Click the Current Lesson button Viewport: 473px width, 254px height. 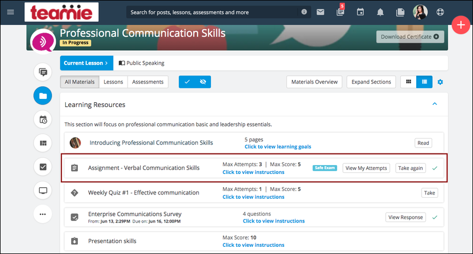[x=87, y=63]
